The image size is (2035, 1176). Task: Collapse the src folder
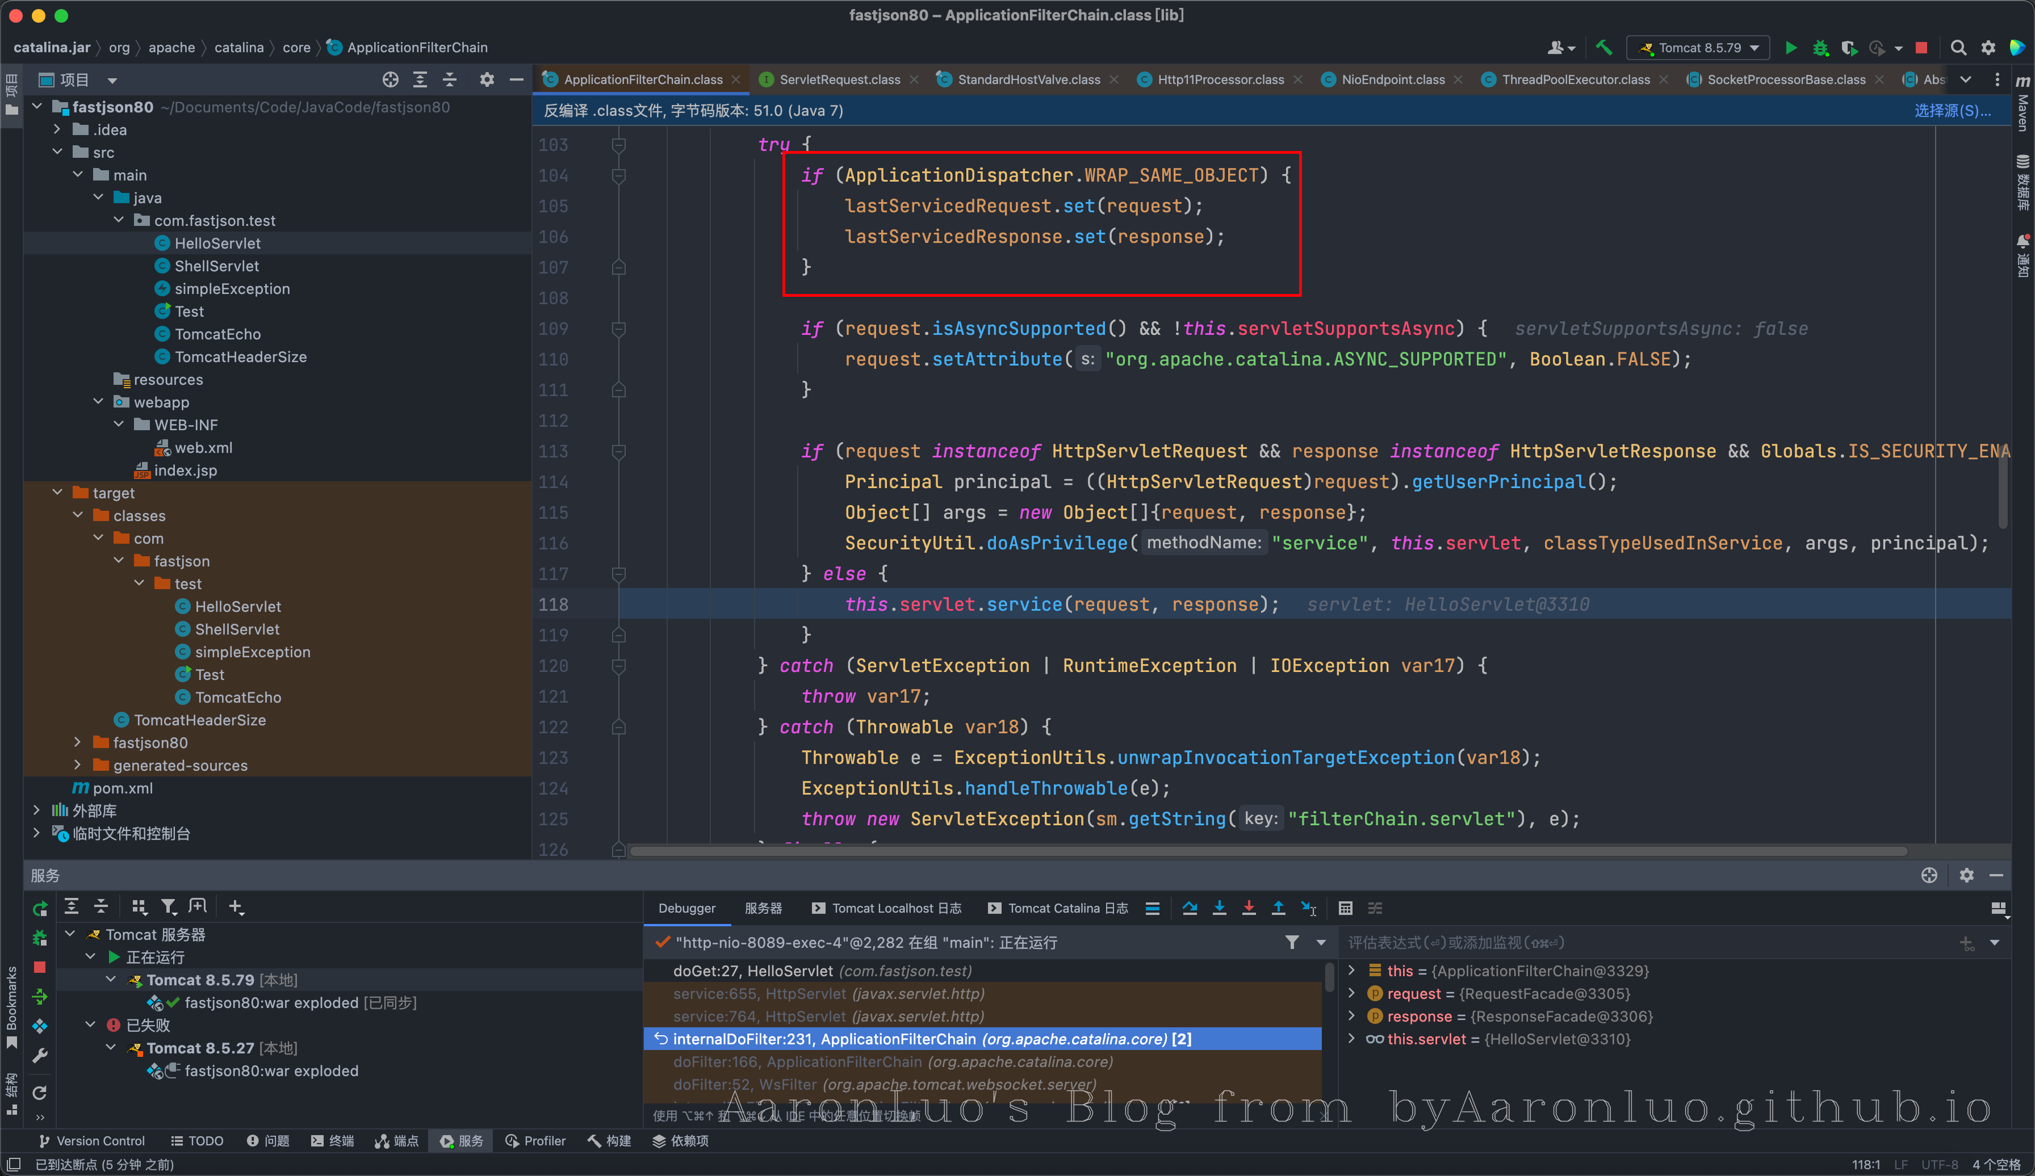(x=57, y=152)
